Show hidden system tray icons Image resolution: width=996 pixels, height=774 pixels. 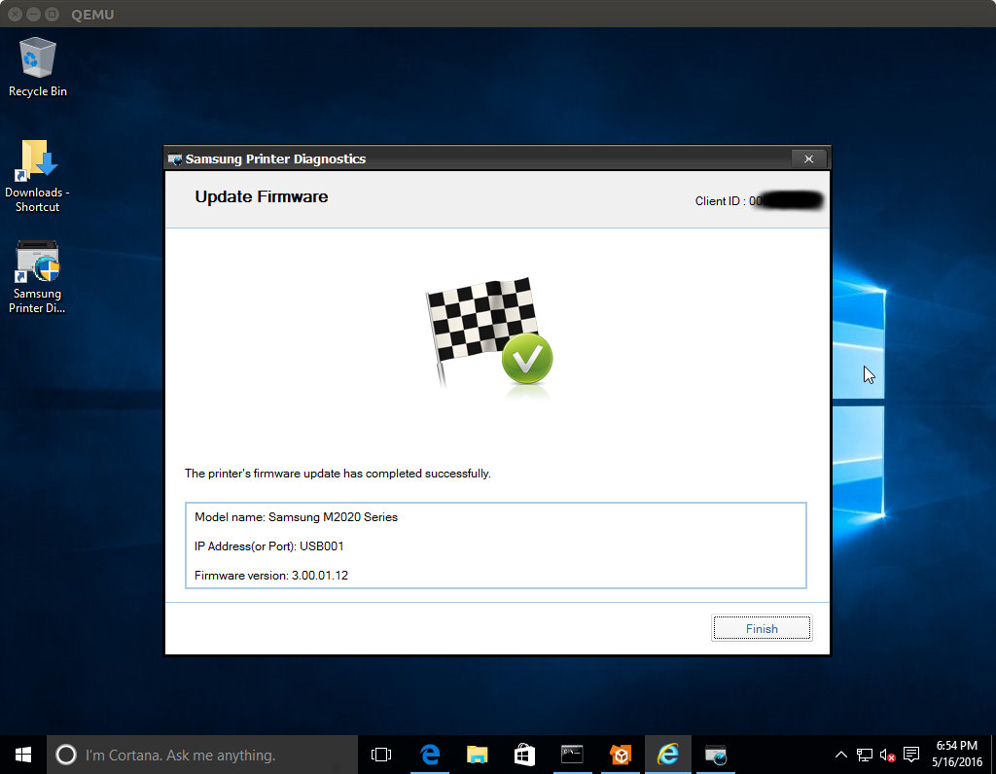tap(841, 755)
